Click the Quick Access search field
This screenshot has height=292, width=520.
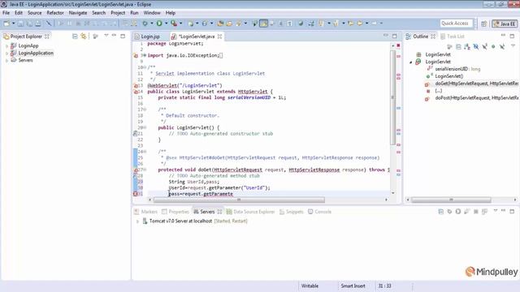click(457, 24)
